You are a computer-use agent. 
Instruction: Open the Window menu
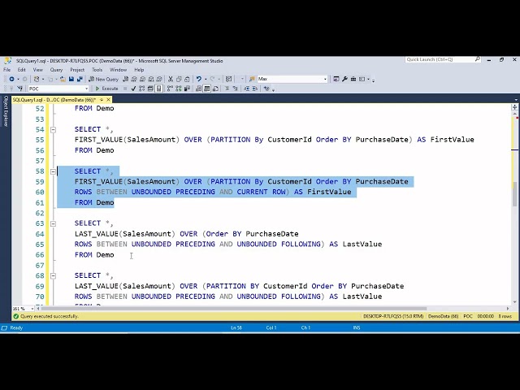pyautogui.click(x=118, y=70)
